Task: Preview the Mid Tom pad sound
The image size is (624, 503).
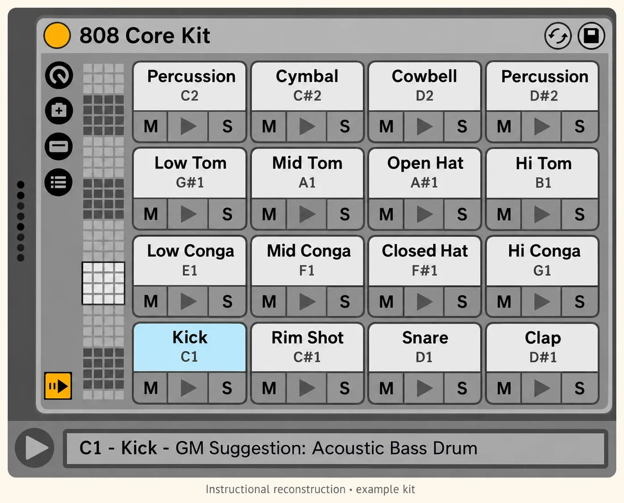Action: click(306, 214)
